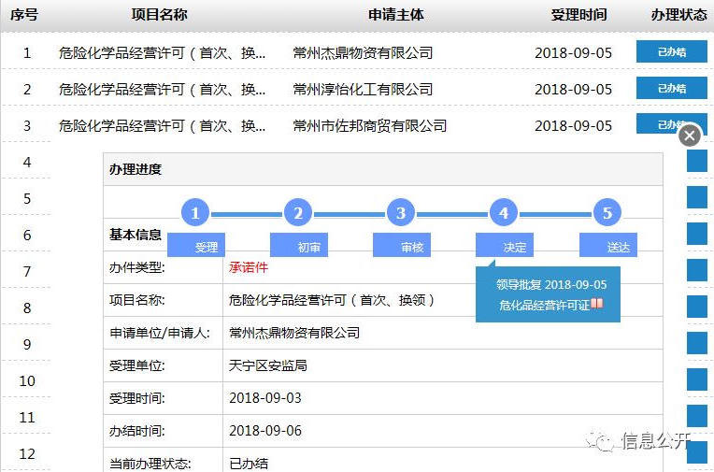Click 受理时间 column header
714x472 pixels.
(x=578, y=15)
